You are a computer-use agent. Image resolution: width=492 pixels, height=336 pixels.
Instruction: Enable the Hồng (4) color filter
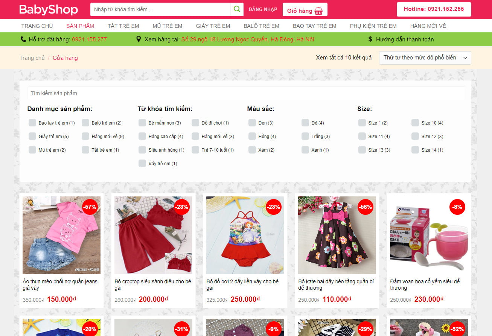[252, 136]
